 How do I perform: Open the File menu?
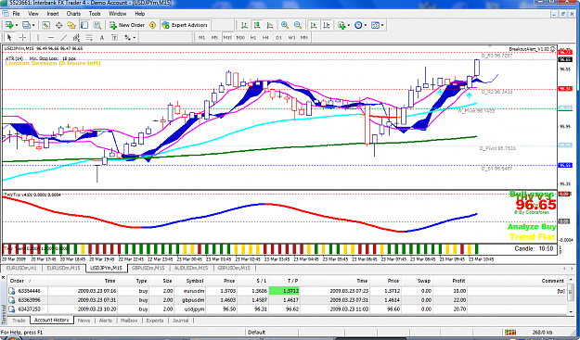[x=17, y=14]
